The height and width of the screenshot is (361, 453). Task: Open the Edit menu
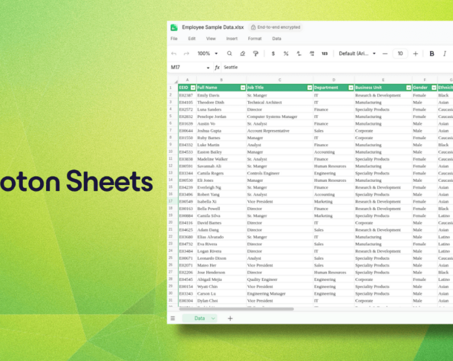pos(192,39)
